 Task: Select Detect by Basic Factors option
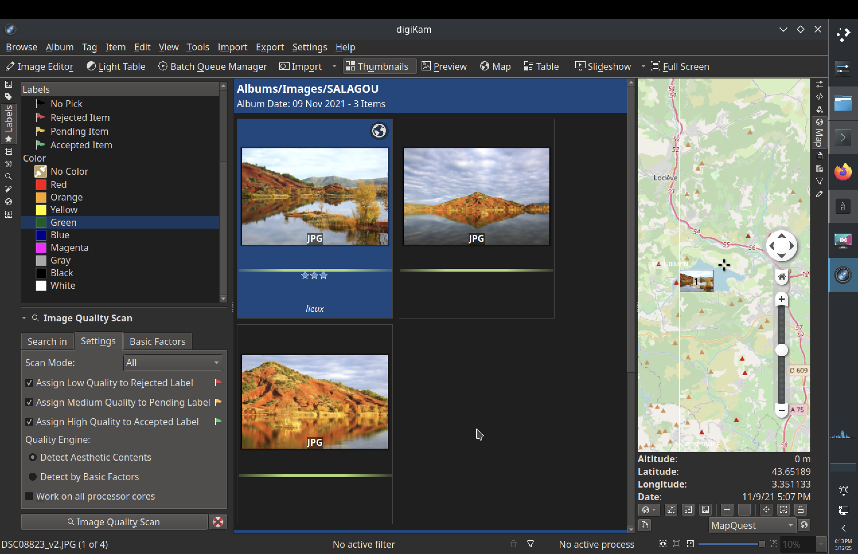point(33,477)
